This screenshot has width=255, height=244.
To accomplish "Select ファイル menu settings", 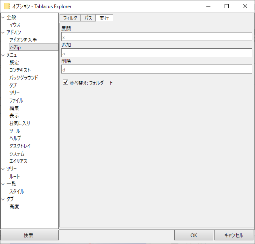I will pos(16,100).
